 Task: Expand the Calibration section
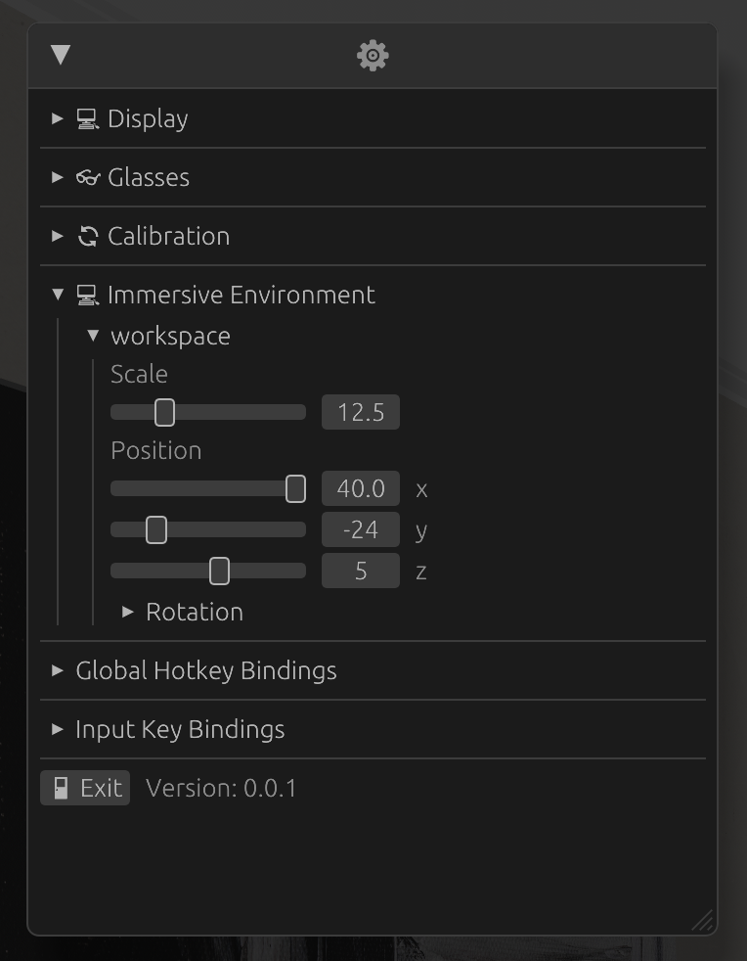(x=57, y=236)
